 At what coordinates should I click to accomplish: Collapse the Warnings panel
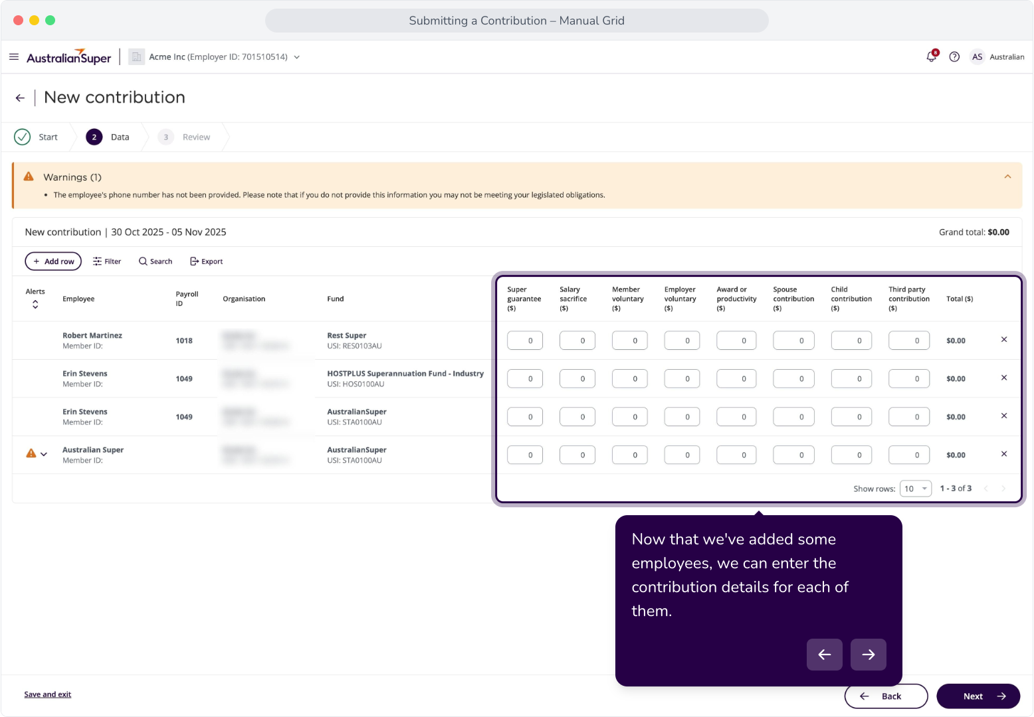(x=1008, y=177)
